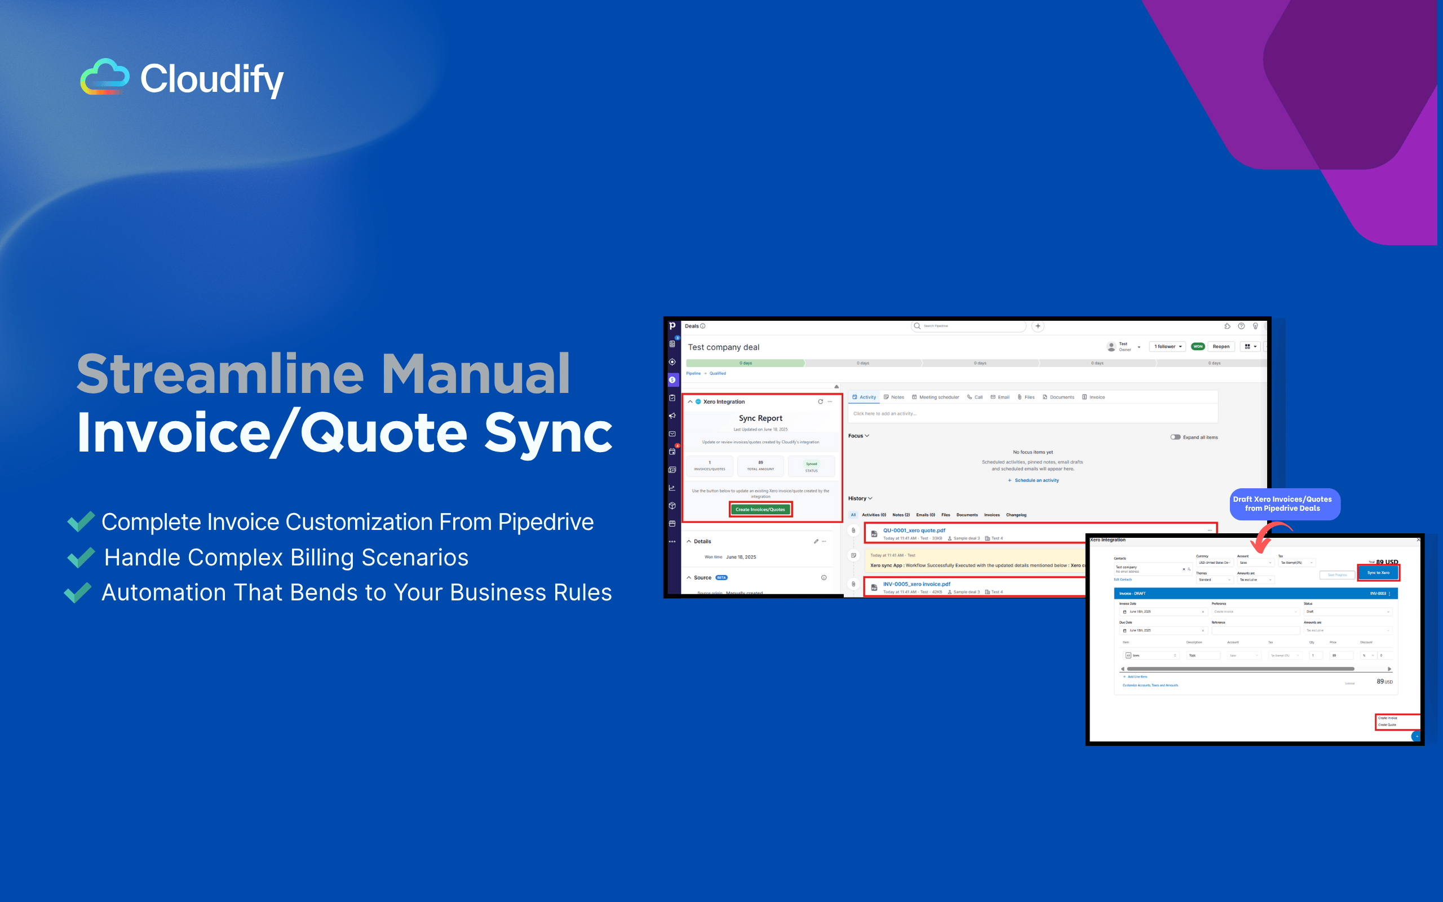Click the Create Invoices/Quotes button
This screenshot has height=902, width=1443.
760,510
